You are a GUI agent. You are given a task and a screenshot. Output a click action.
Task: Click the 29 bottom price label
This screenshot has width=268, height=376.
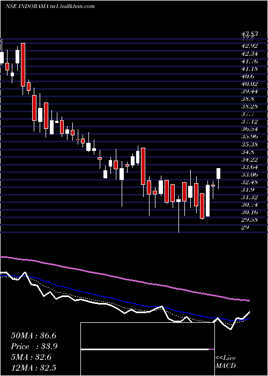[x=245, y=227]
